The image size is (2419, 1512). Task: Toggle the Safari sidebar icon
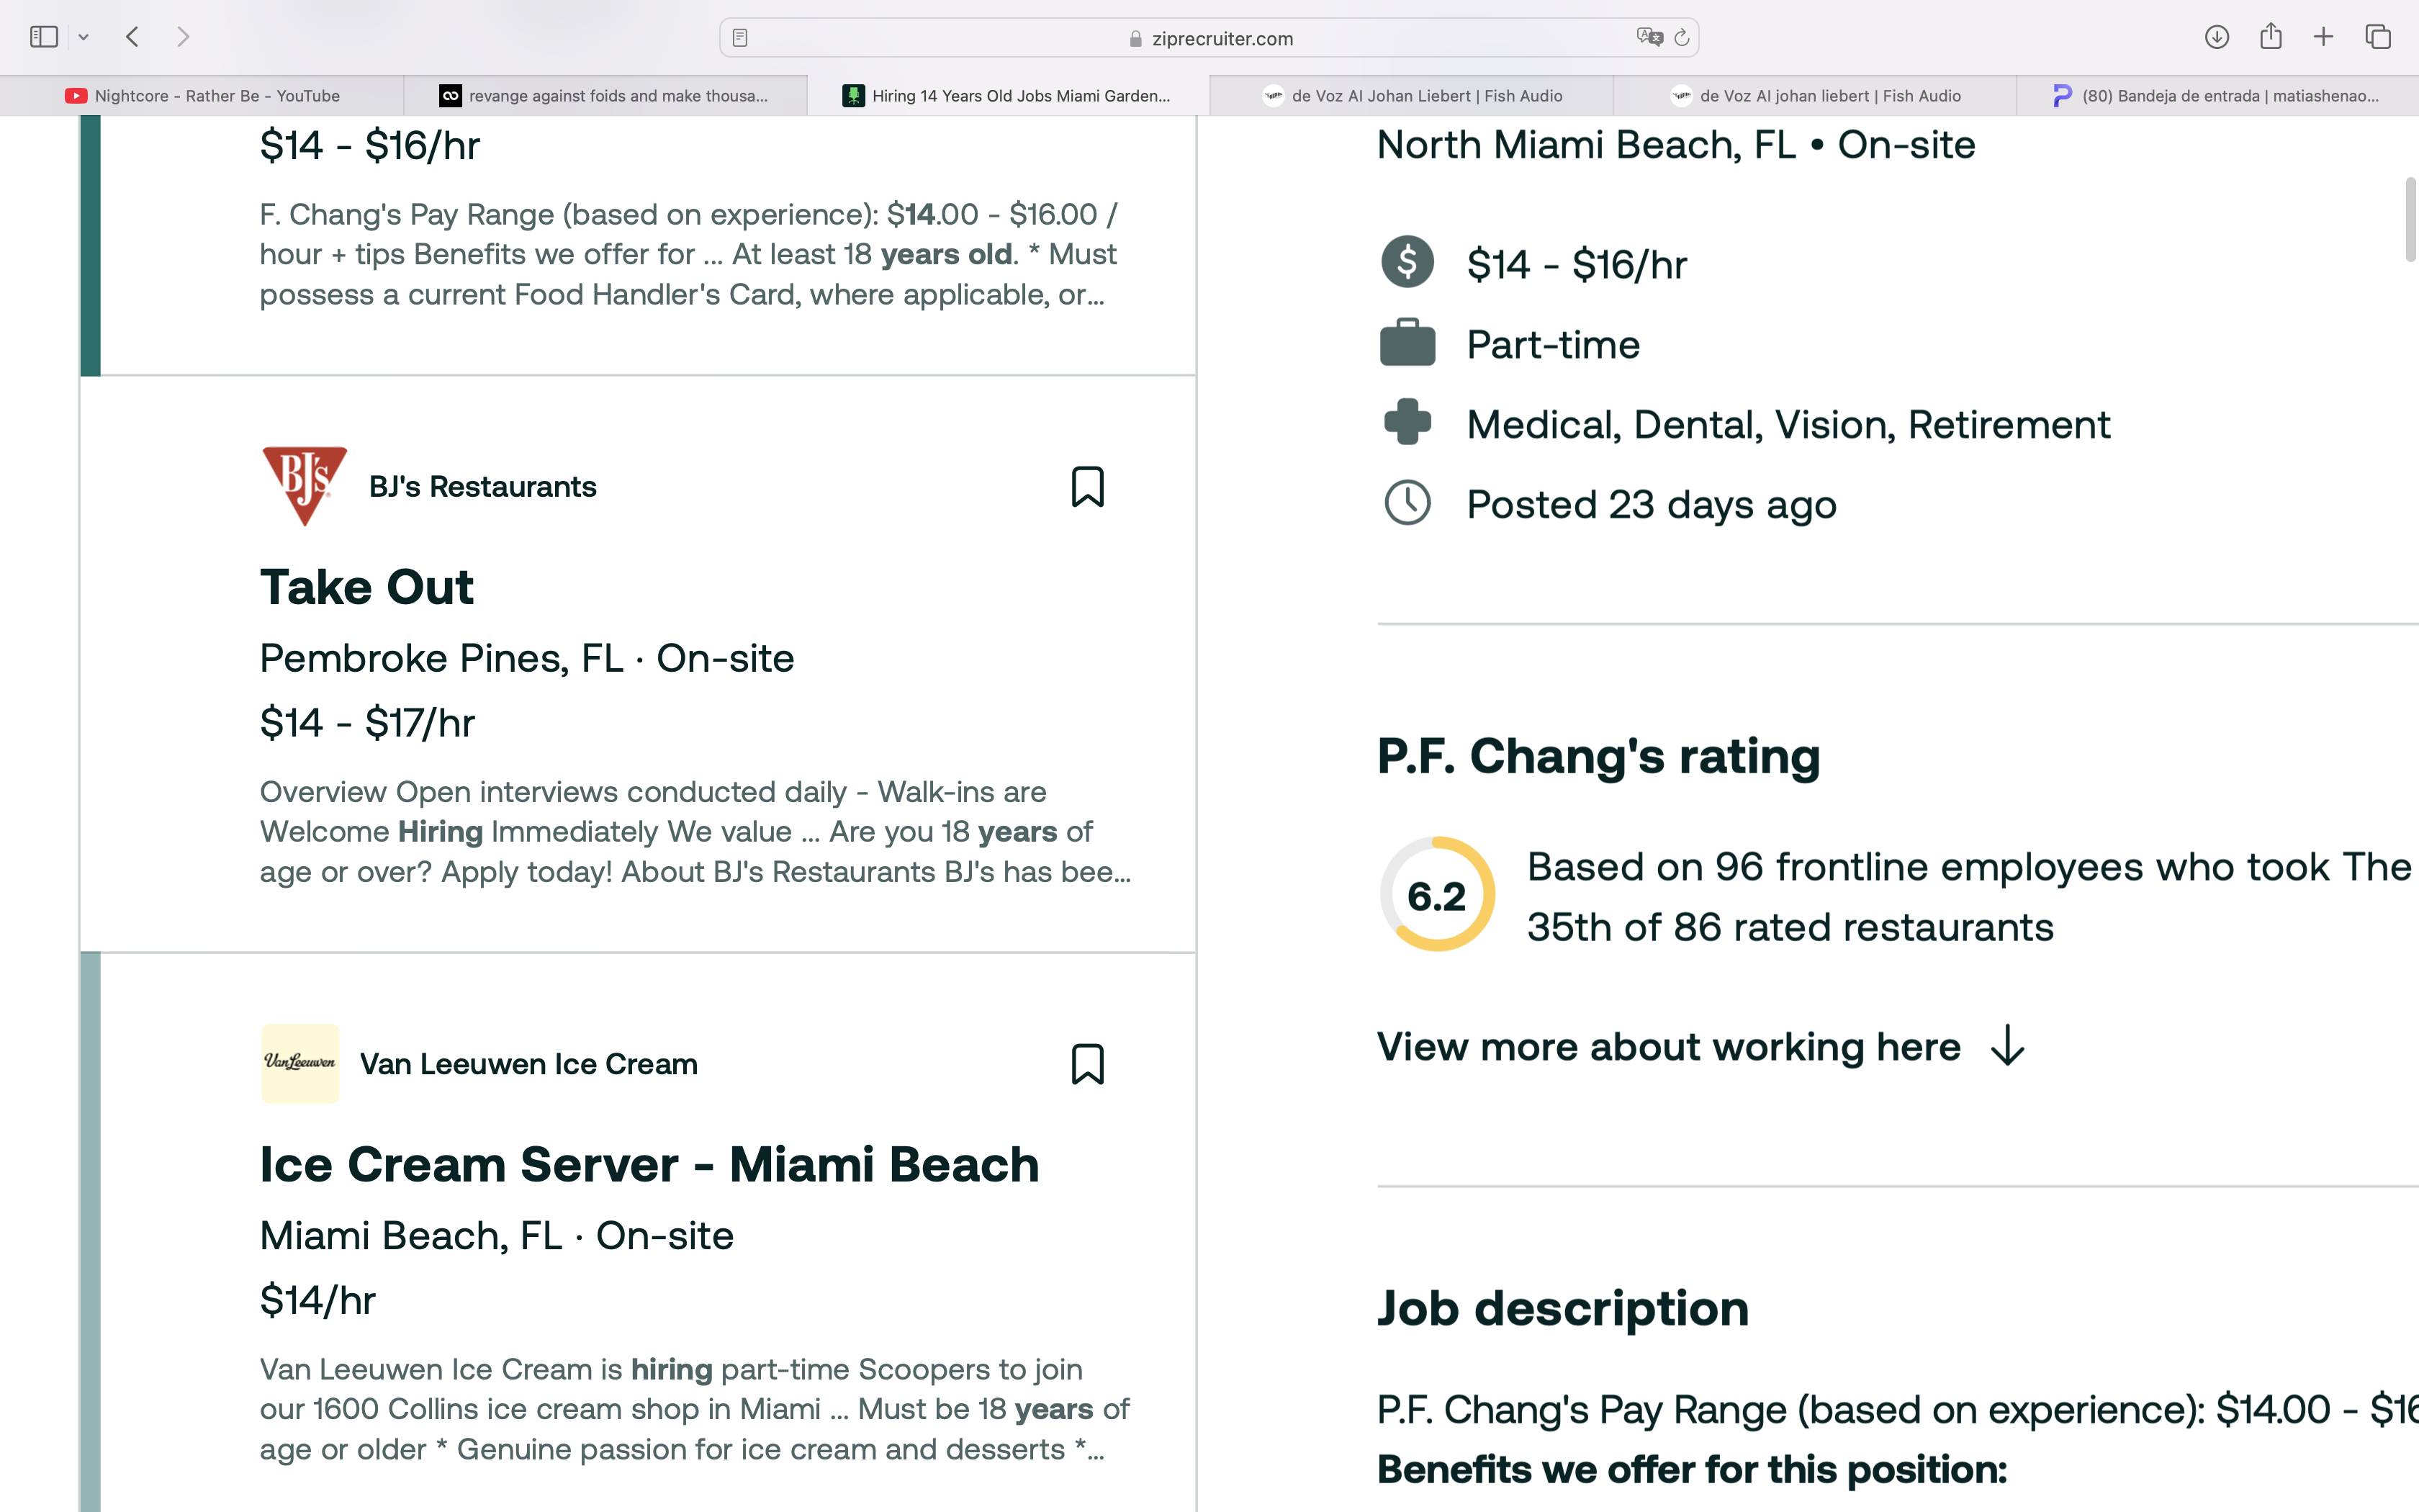(x=44, y=37)
